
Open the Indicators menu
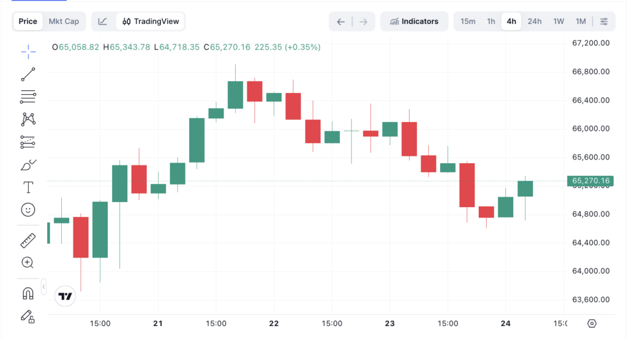pyautogui.click(x=415, y=21)
